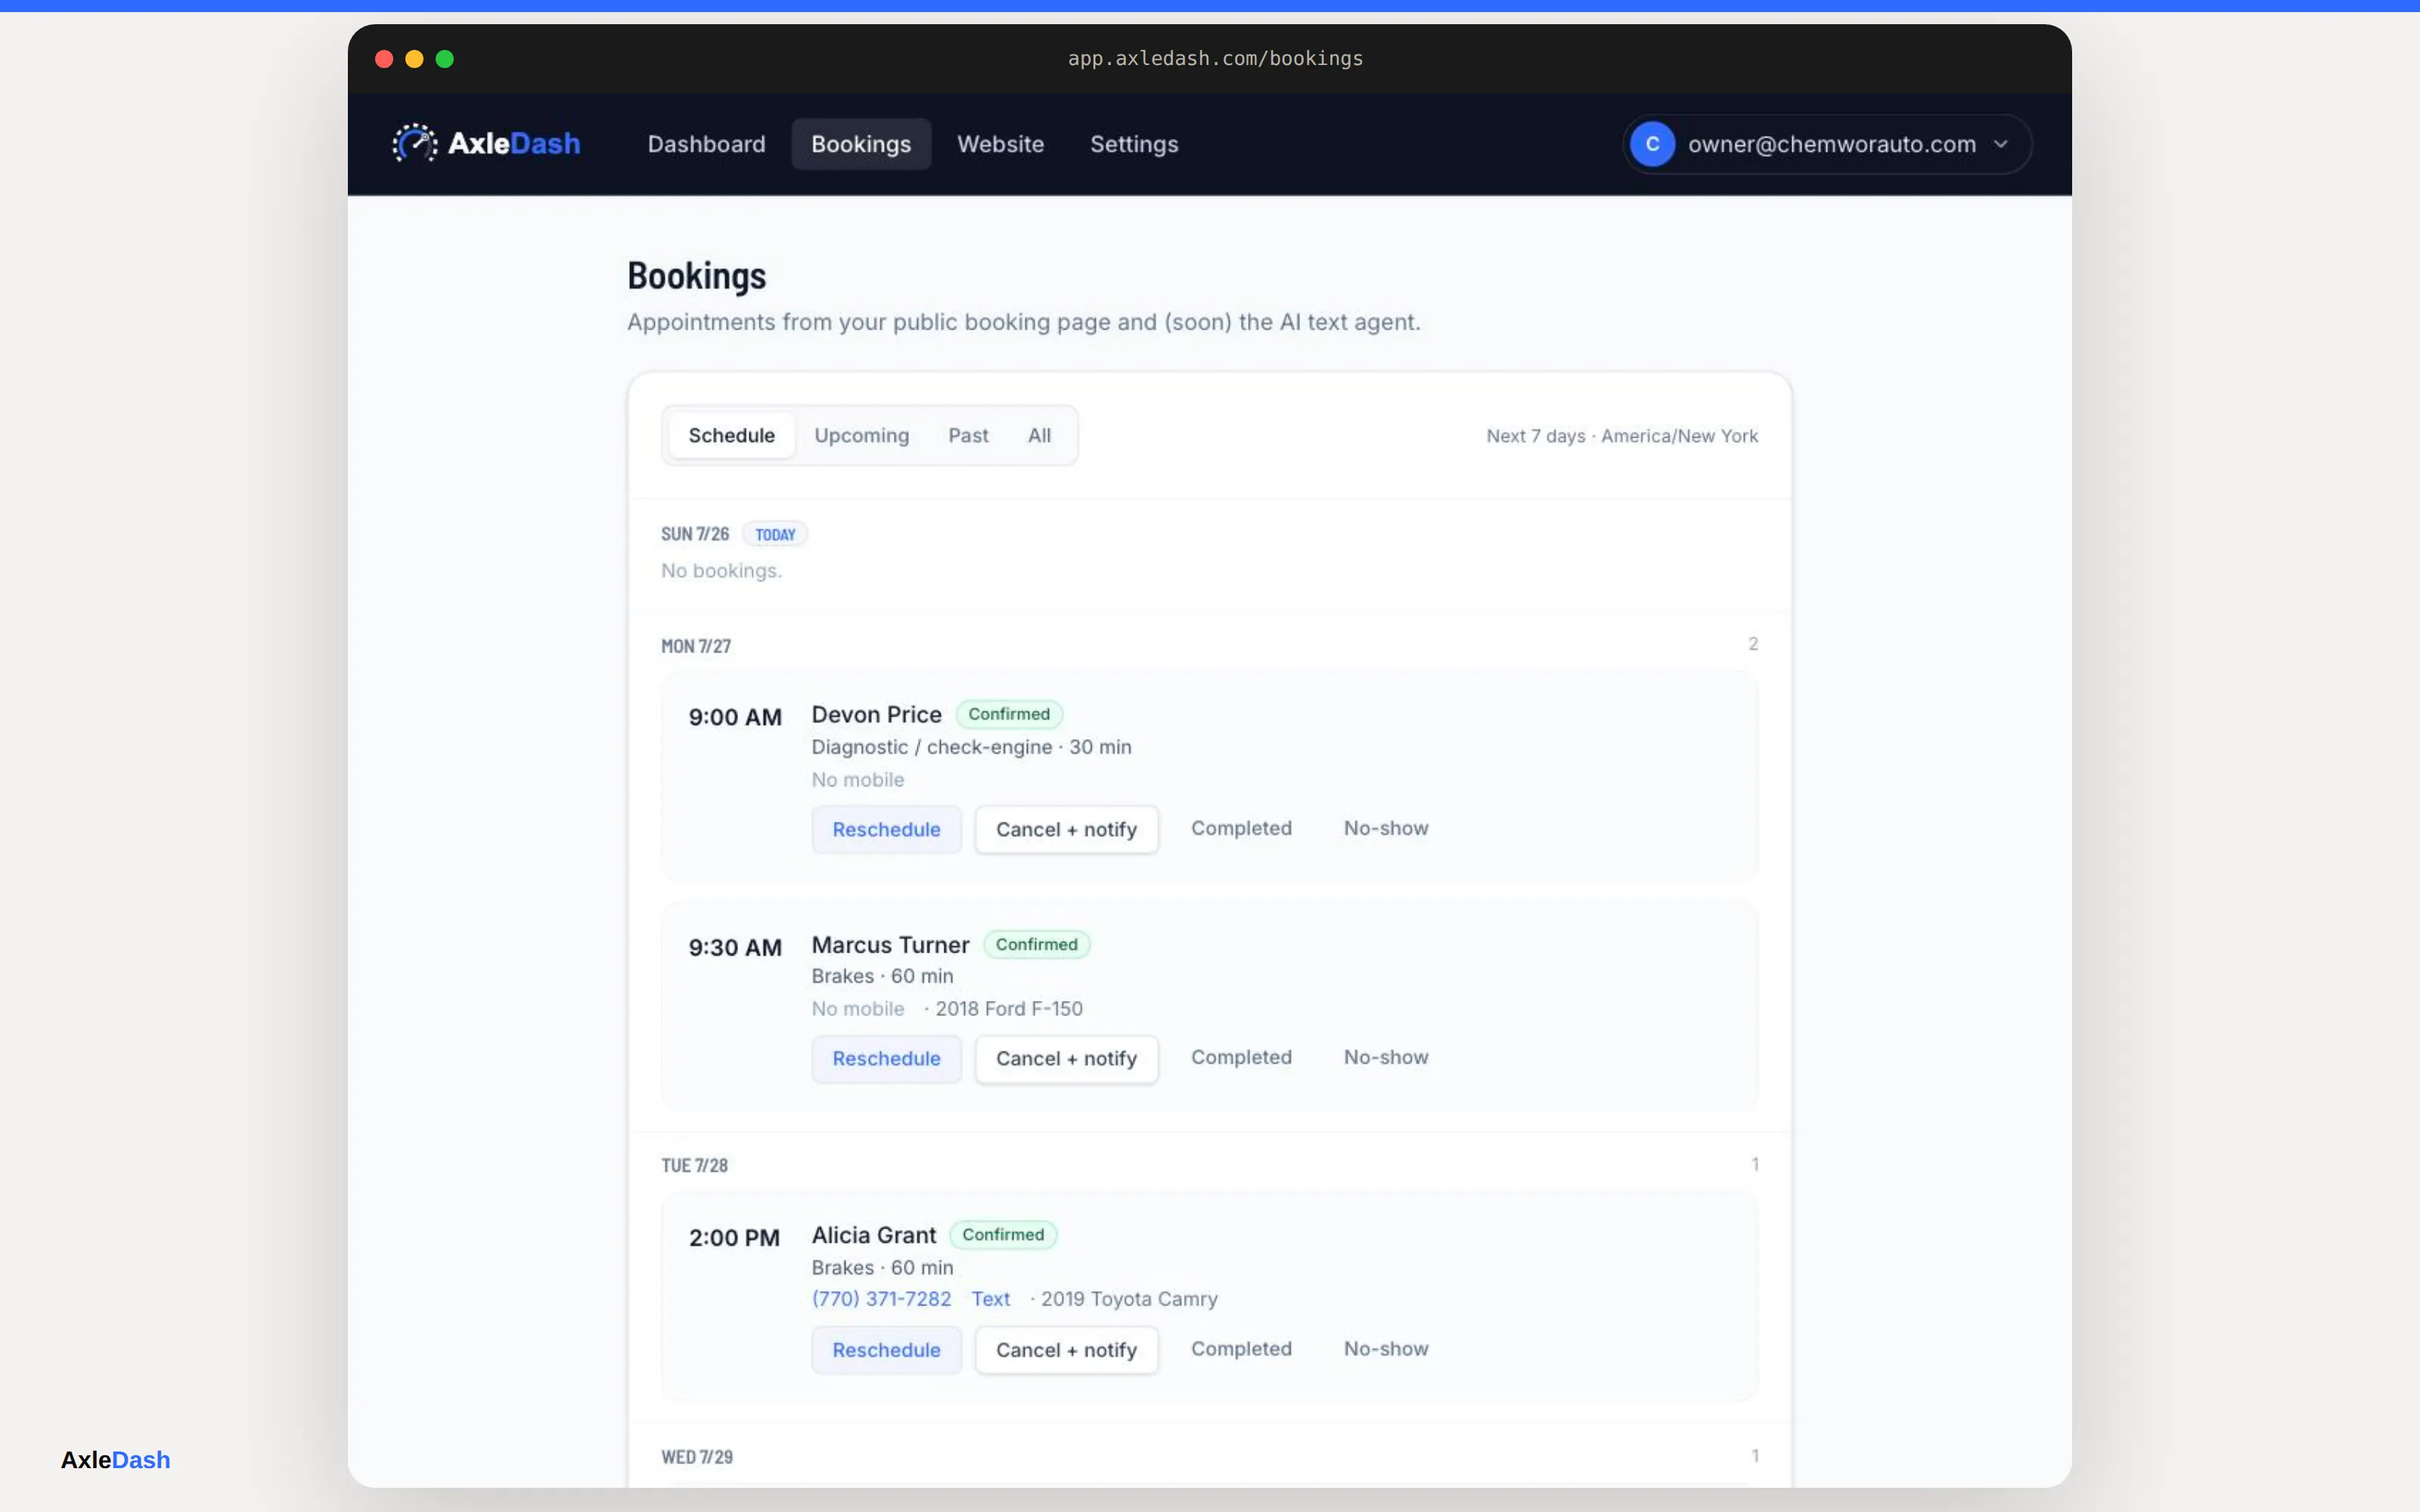This screenshot has width=2420, height=1512.
Task: Click the browser address bar URL app.axledash.com/bookings
Action: tap(1215, 58)
